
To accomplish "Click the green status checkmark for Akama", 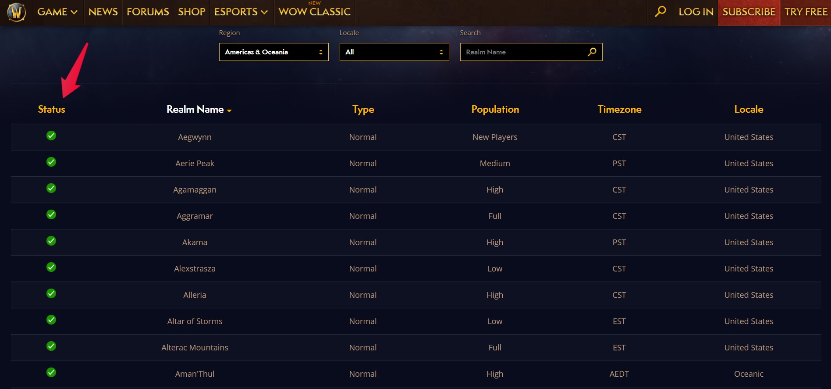I will tap(51, 241).
